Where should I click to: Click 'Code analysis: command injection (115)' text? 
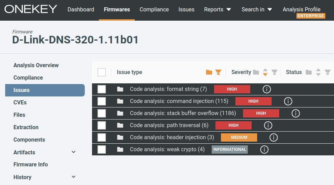[179, 101]
